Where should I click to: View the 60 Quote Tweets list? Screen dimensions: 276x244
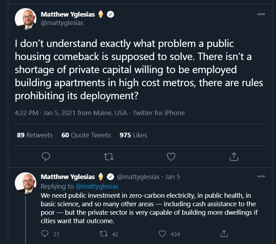click(x=86, y=135)
